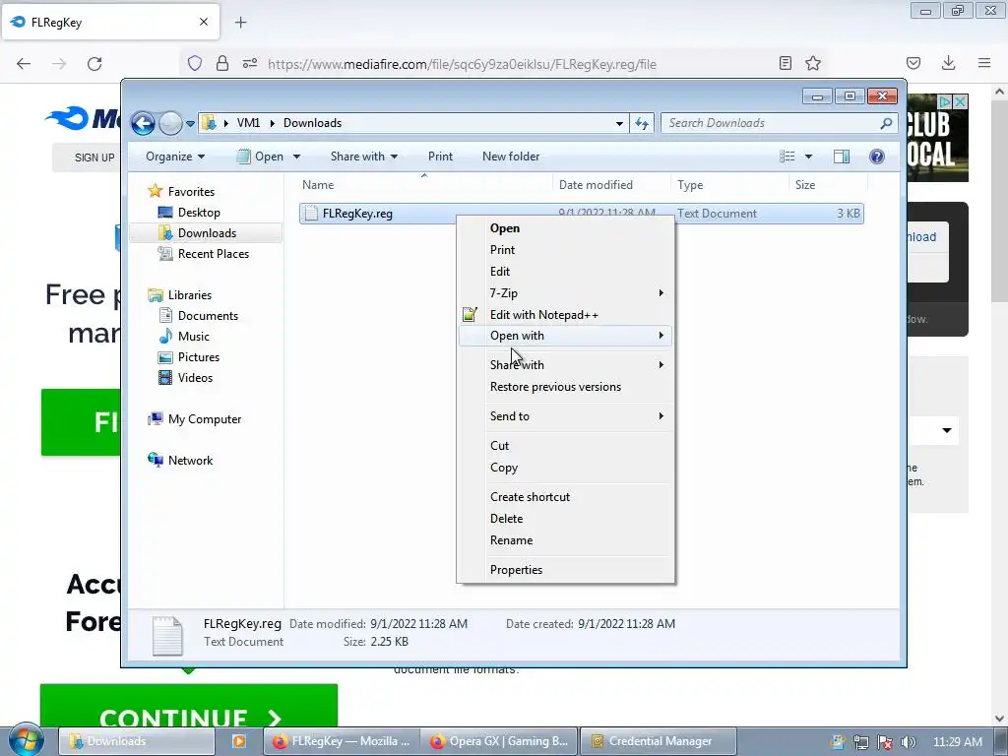Screen dimensions: 1008x756
Task: Select Recent Places in the navigation pane
Action: [x=214, y=254]
